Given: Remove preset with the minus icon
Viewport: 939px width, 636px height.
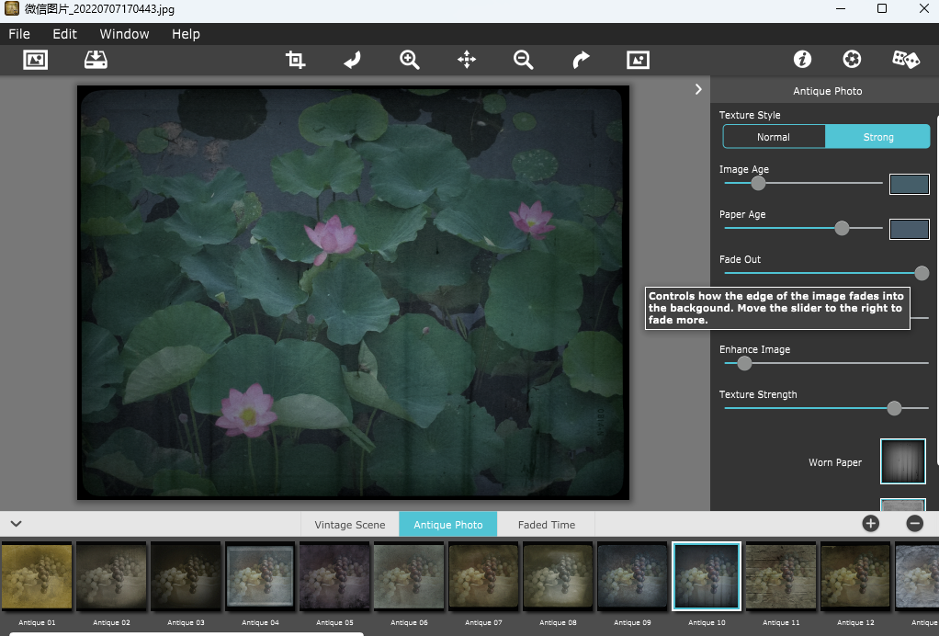Looking at the screenshot, I should pos(914,523).
